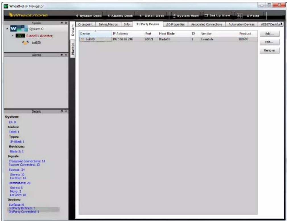The image size is (287, 221).
Task: Float the Alarms panel
Action: pyautogui.click(x=62, y=55)
